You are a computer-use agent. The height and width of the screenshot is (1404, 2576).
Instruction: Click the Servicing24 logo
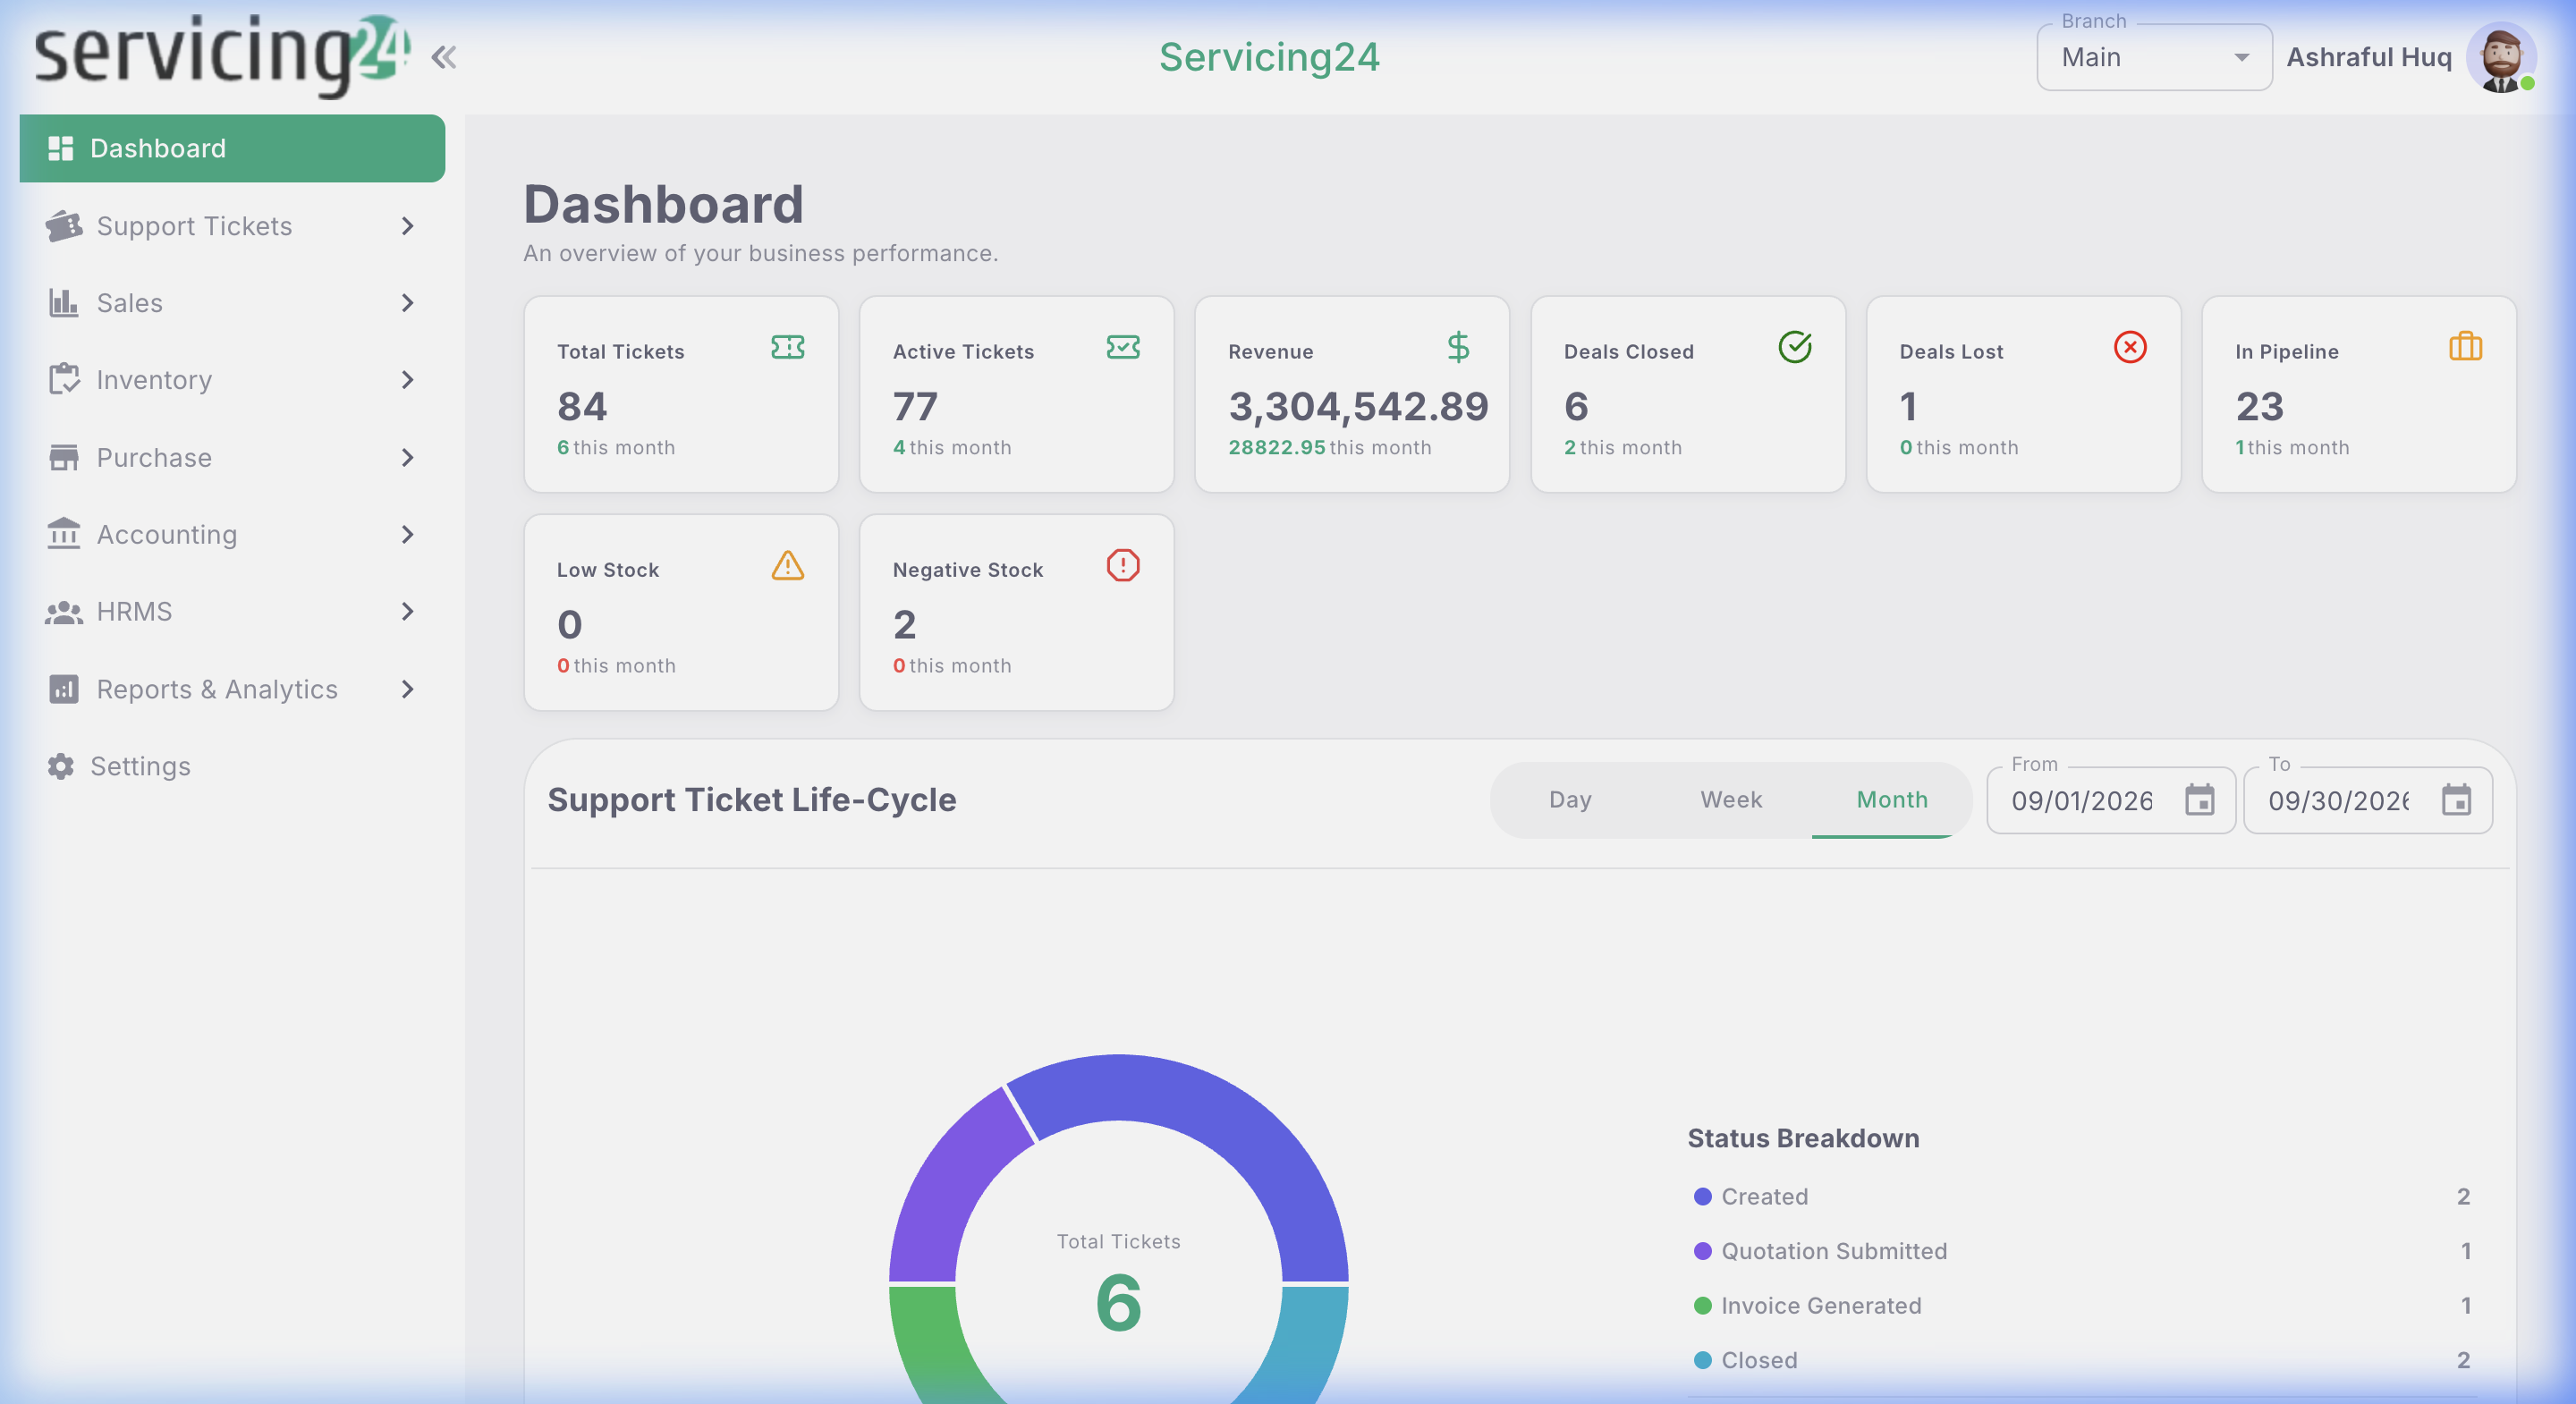(222, 56)
